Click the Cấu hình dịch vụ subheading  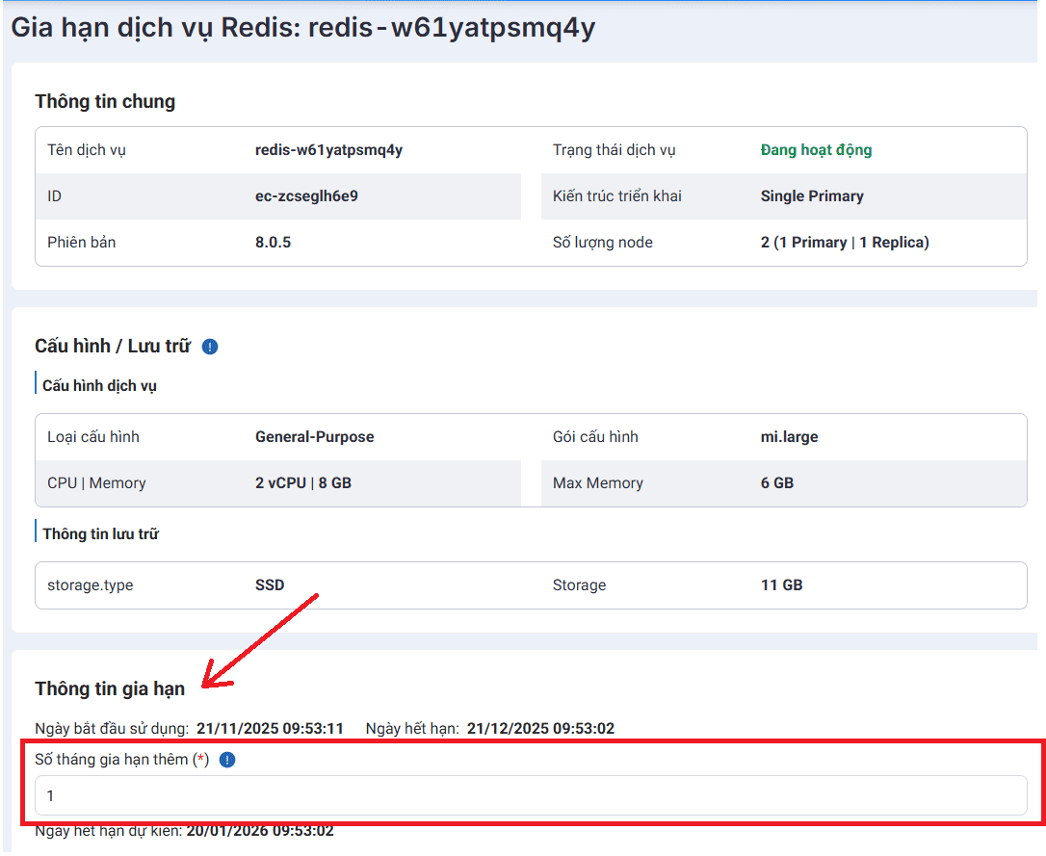[x=99, y=386]
